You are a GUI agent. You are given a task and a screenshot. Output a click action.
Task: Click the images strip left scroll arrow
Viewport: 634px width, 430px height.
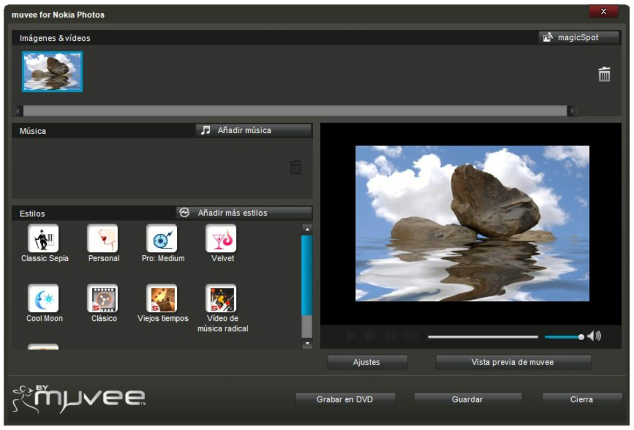click(17, 111)
